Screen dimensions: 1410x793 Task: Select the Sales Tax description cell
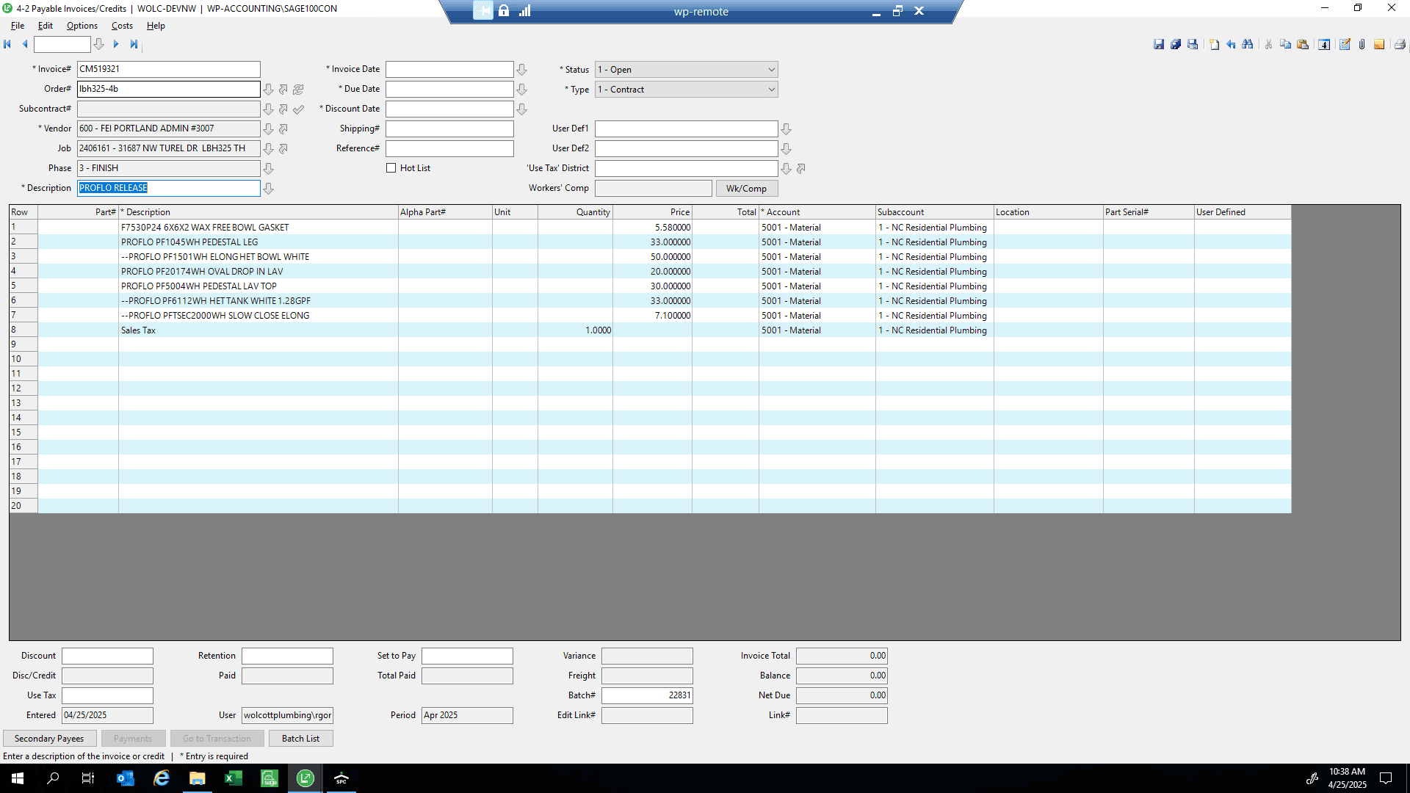pyautogui.click(x=258, y=330)
